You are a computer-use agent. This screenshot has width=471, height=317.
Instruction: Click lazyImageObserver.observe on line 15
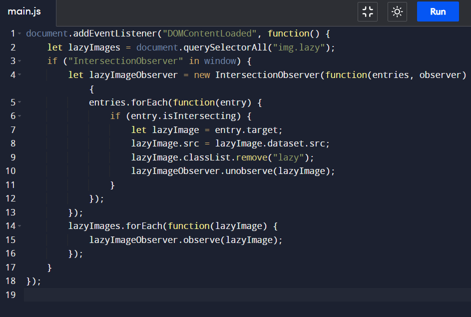(x=154, y=240)
